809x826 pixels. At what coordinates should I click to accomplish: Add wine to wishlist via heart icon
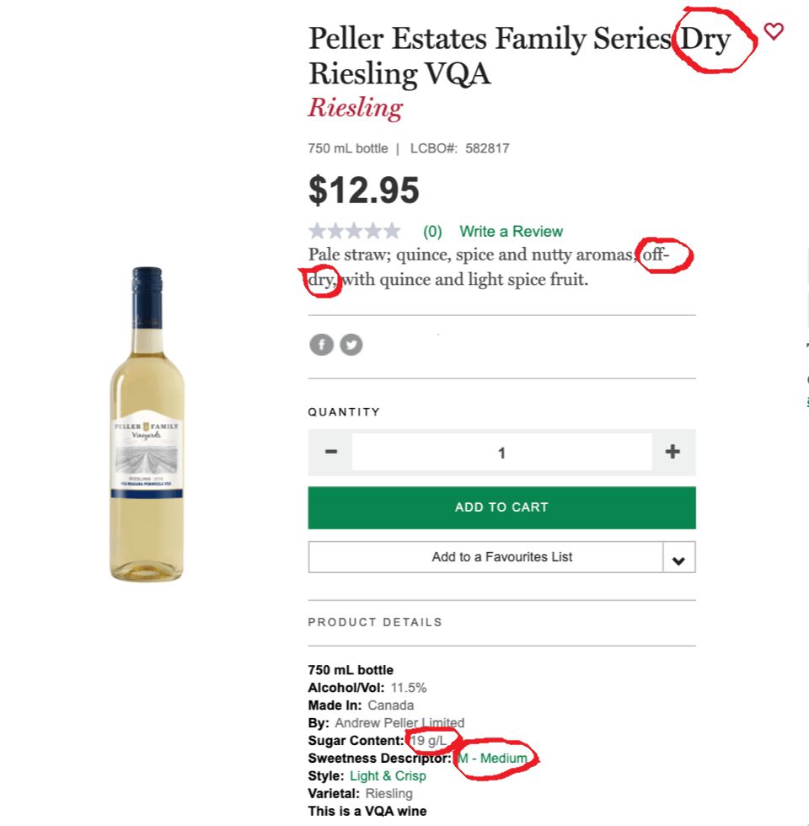773,32
